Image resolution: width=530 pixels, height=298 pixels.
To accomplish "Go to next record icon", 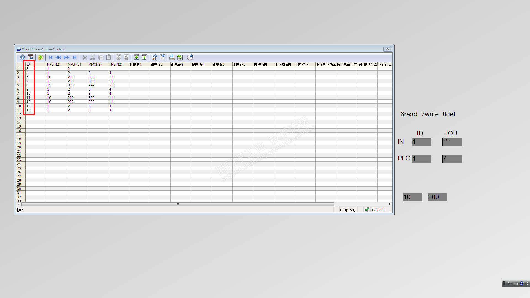I will 67,57.
